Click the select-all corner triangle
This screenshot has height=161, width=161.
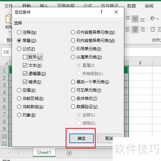click(x=6, y=63)
